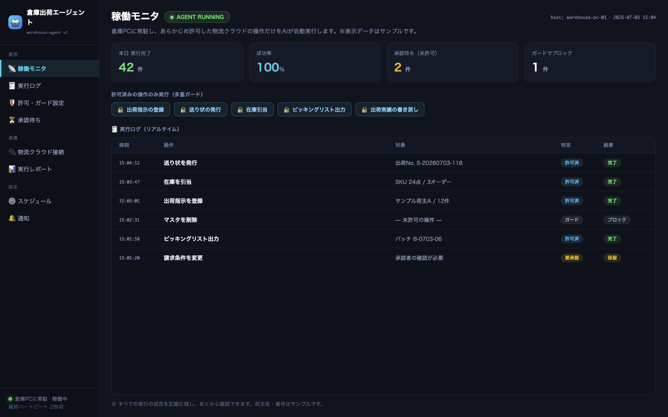Open the 通知 menu item
The height and width of the screenshot is (417, 668).
(x=49, y=218)
